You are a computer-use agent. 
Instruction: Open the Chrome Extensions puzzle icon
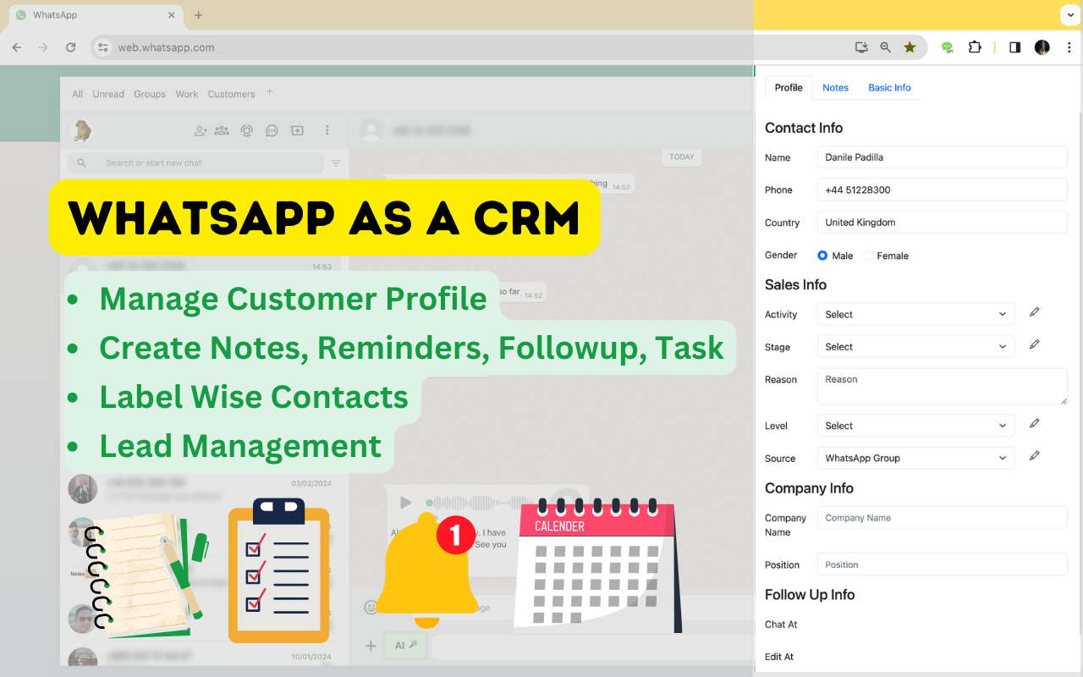click(975, 47)
